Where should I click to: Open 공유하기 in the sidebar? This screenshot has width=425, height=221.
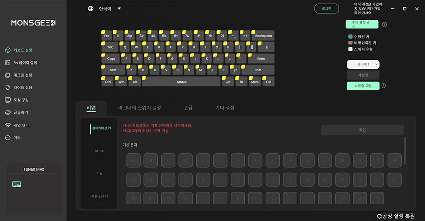point(16,112)
